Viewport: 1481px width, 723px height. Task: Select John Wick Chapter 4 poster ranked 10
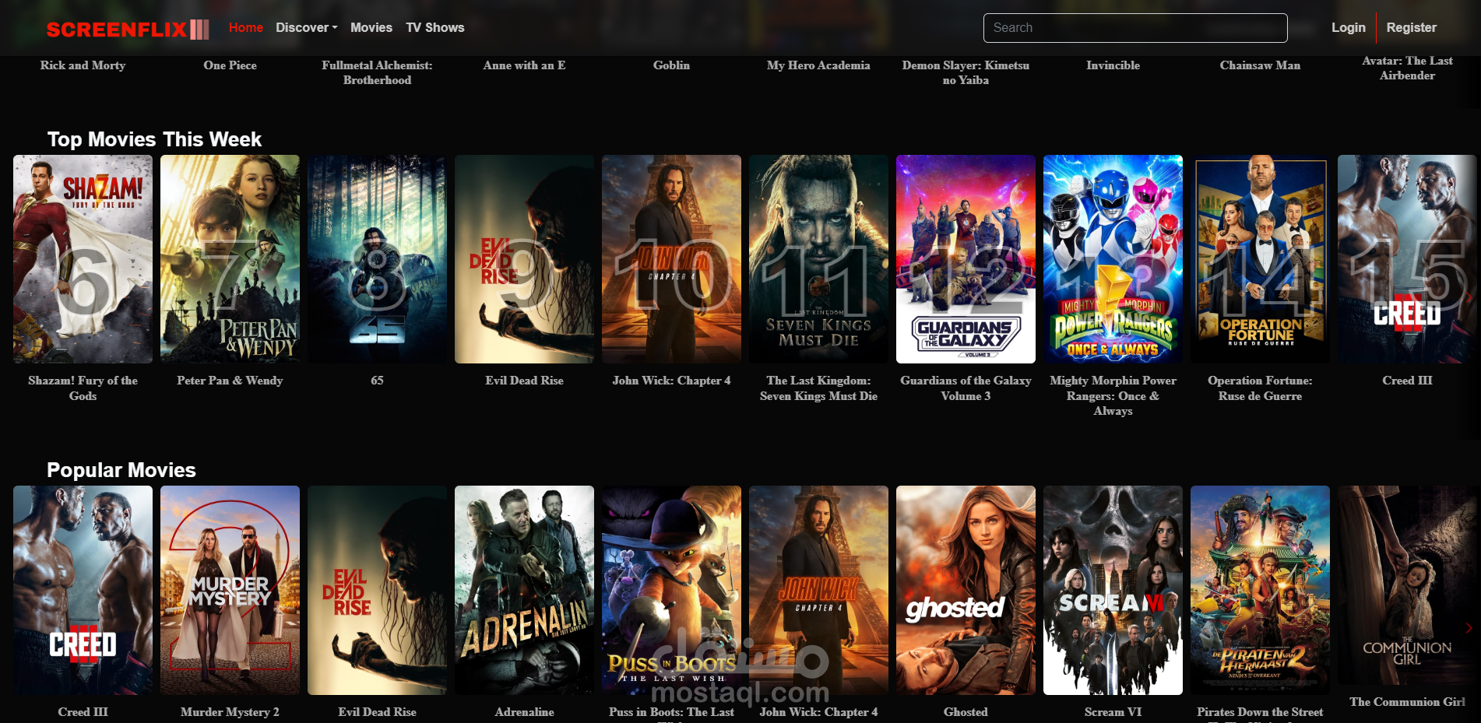[671, 259]
